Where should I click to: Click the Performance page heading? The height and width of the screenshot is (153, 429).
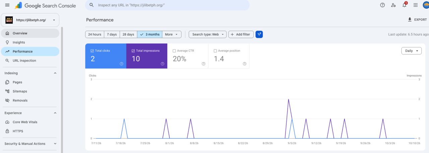coord(100,20)
